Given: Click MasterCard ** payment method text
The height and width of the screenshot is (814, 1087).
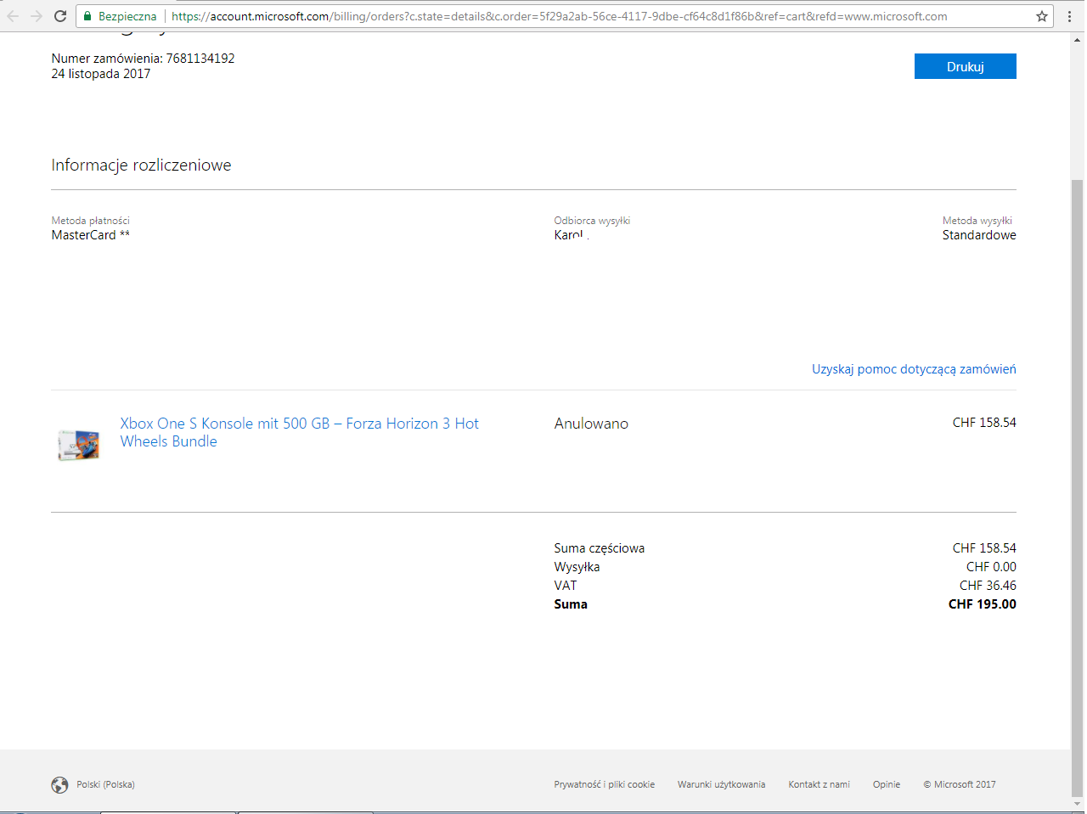Looking at the screenshot, I should (91, 235).
